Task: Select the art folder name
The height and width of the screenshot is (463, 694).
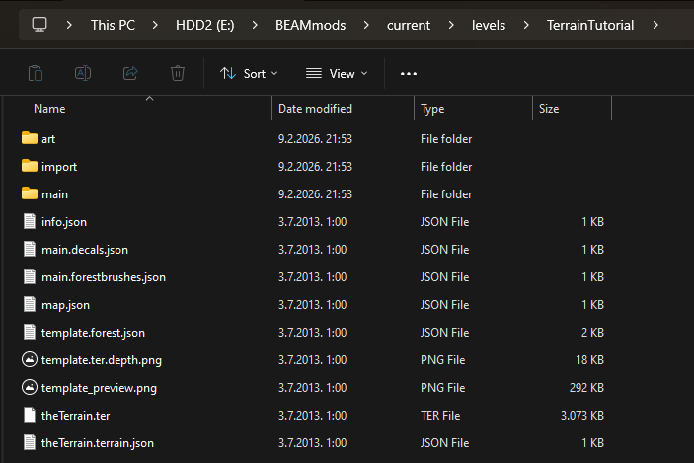Action: click(x=48, y=139)
